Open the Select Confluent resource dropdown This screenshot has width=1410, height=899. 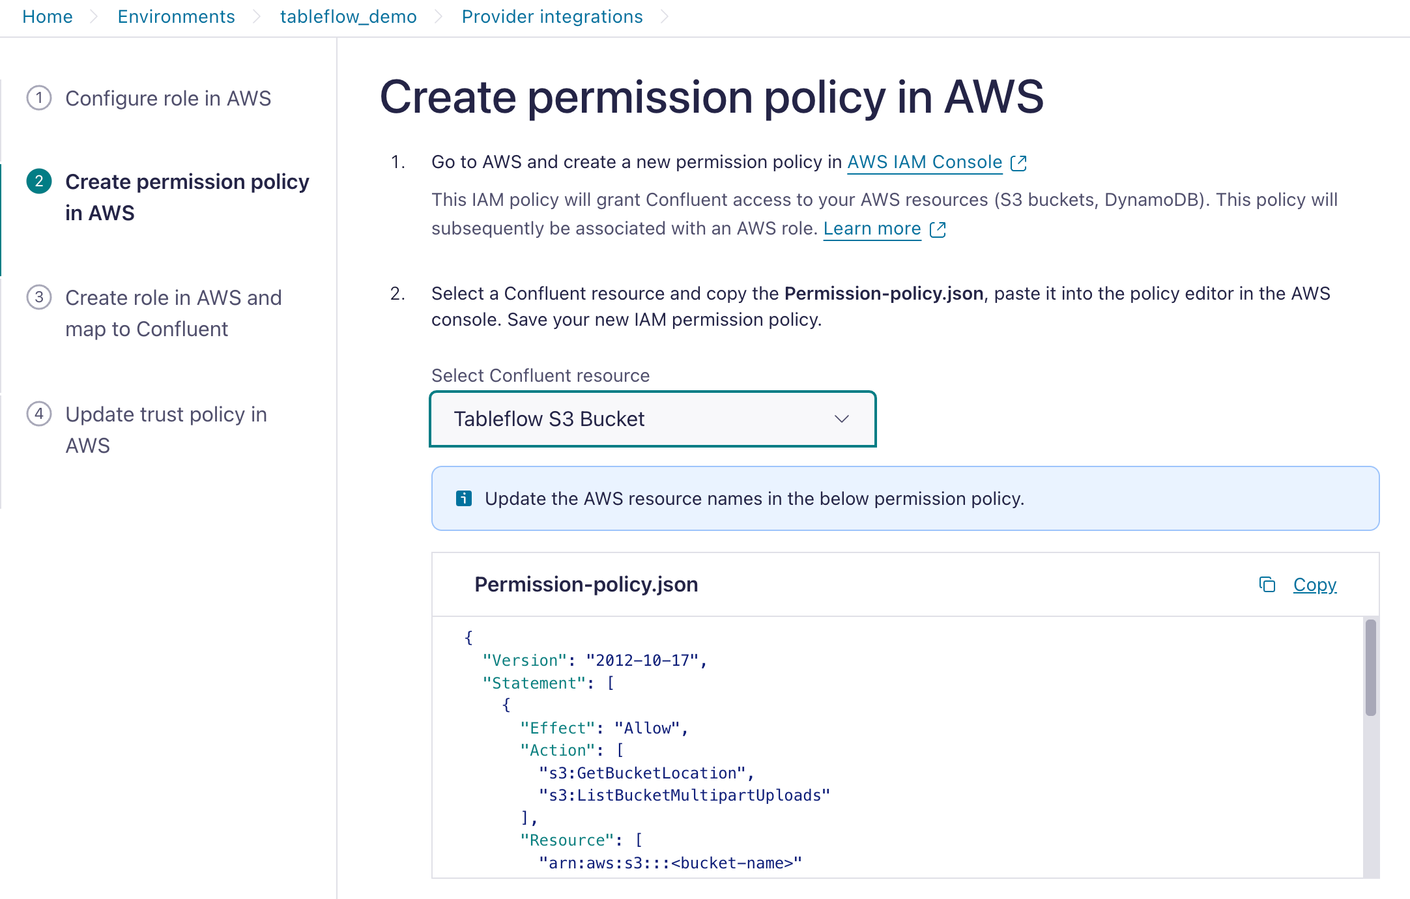click(x=652, y=419)
